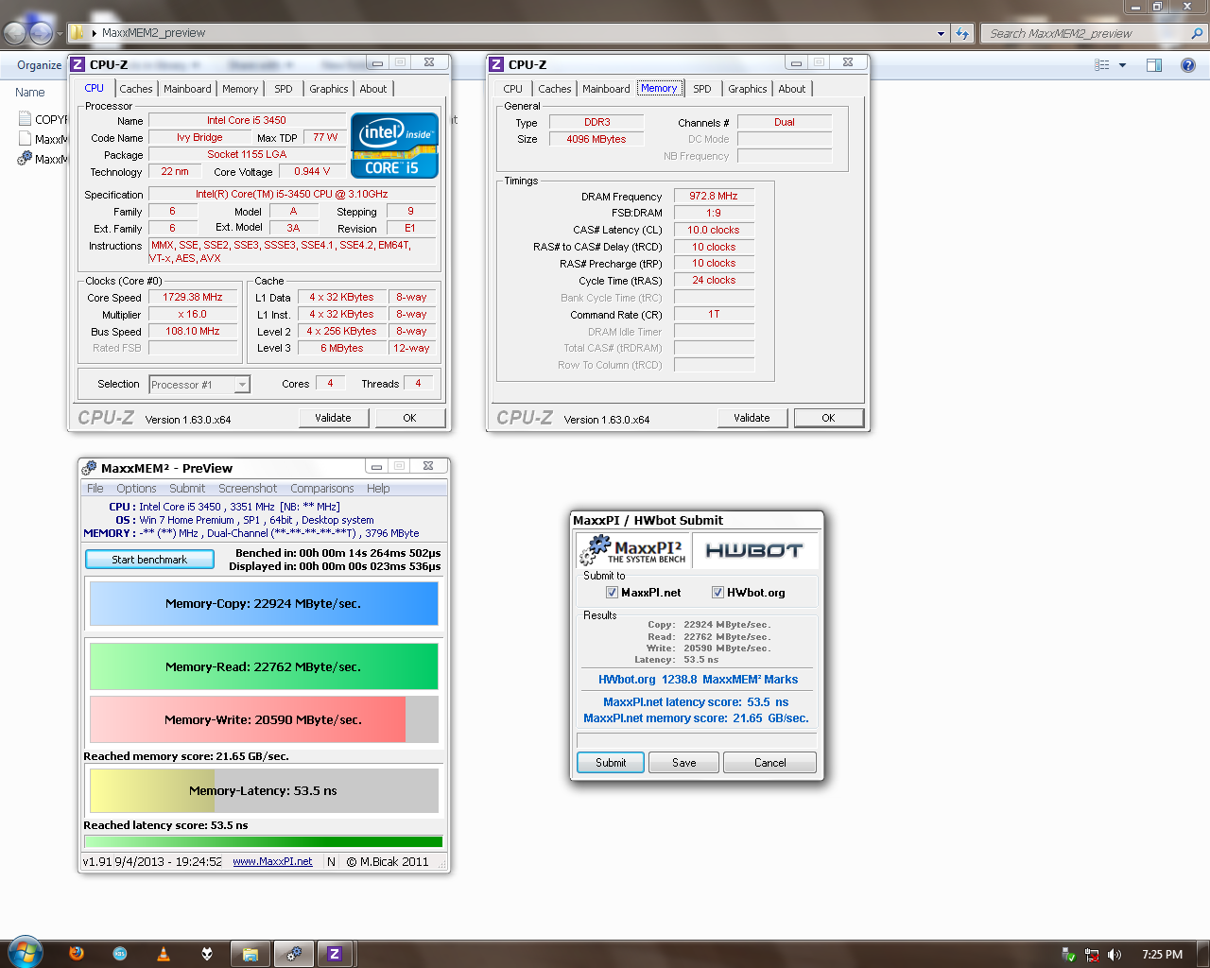This screenshot has width=1210, height=968.
Task: Click the MaxxMEM2_preview breadcrumb arrow
Action: point(94,33)
